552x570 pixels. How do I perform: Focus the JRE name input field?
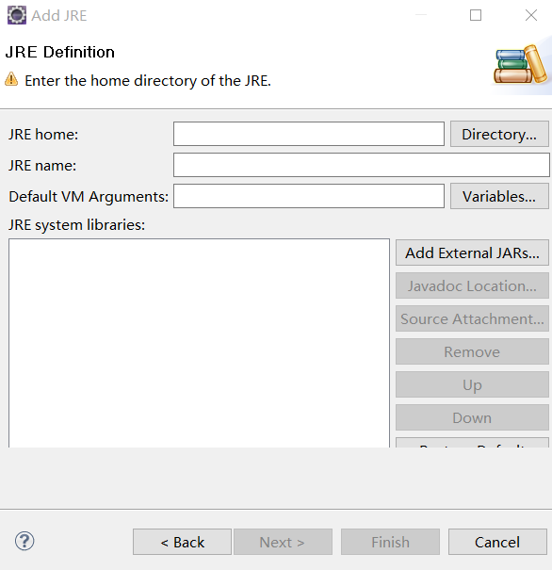click(x=362, y=165)
